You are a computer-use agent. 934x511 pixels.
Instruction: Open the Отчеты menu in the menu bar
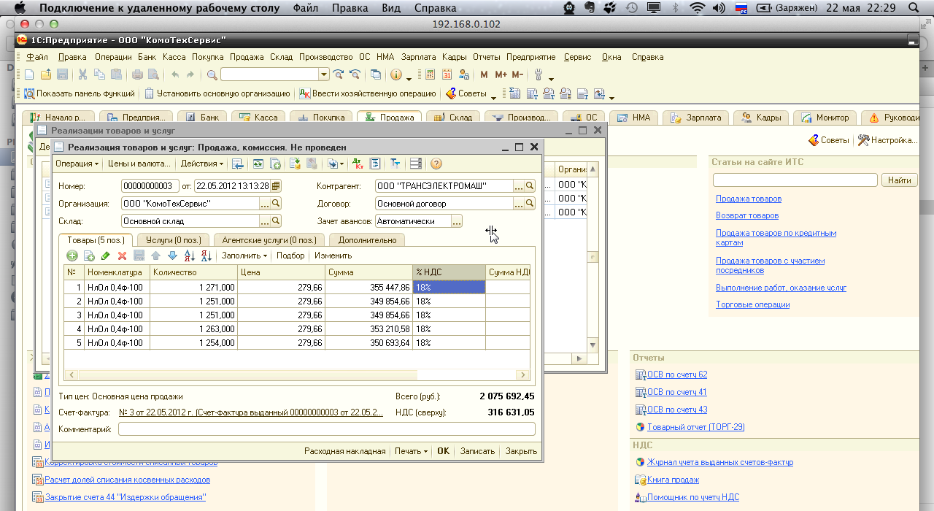point(487,57)
